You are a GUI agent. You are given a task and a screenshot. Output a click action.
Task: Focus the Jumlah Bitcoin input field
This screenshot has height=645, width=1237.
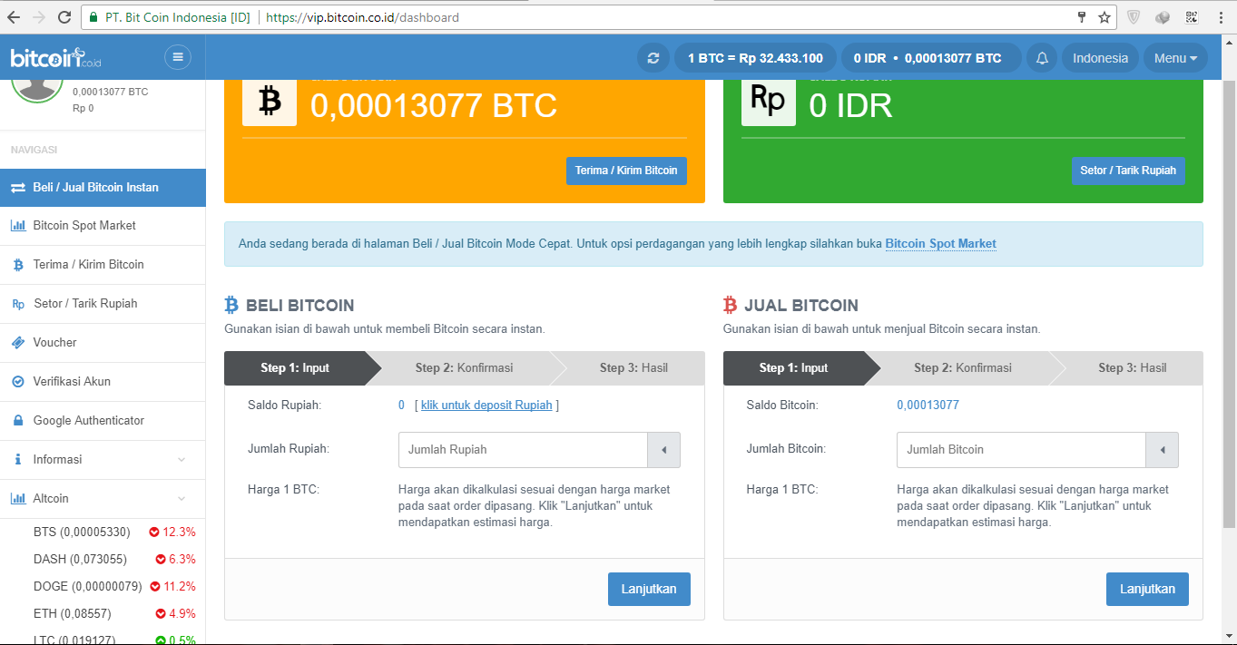pos(1021,450)
